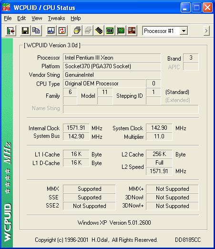Close the WCPUID window
This screenshot has height=249, width=215.
point(207,7)
